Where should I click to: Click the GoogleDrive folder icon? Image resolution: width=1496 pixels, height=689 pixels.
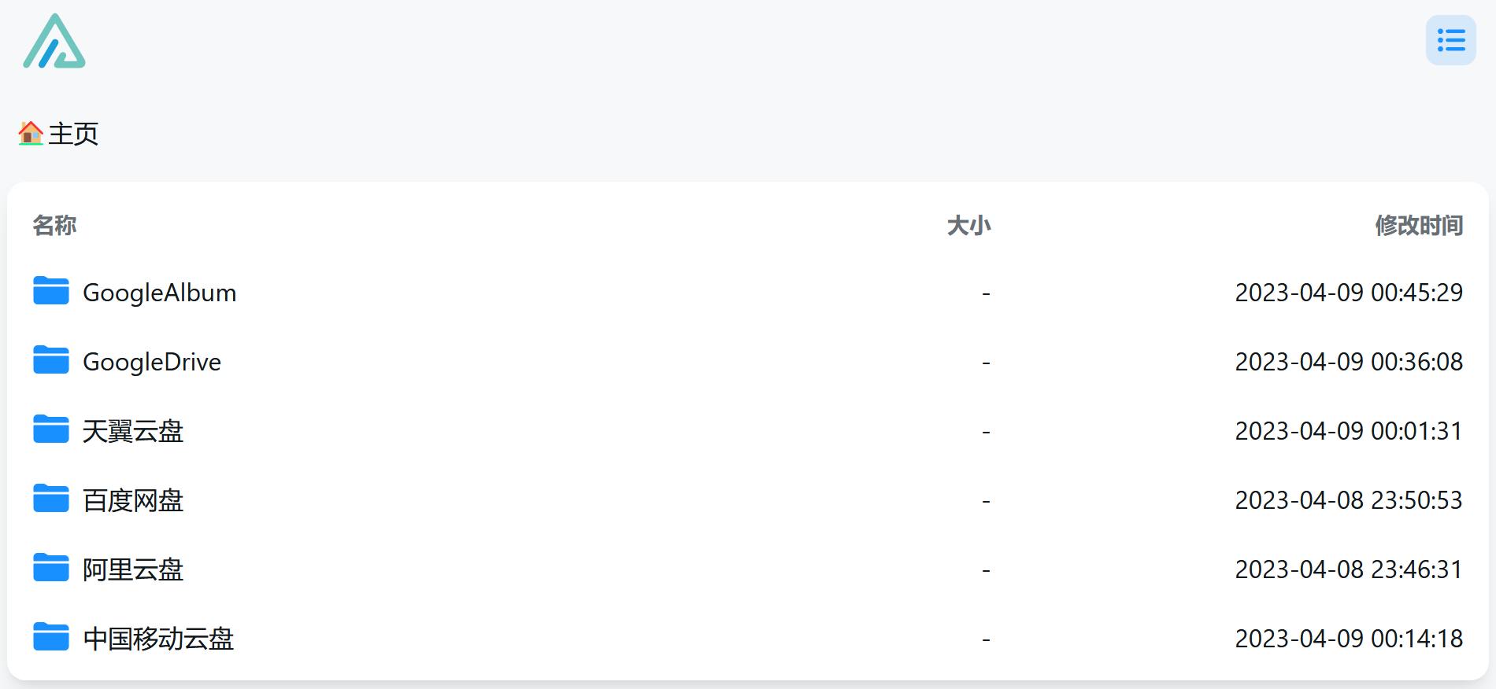51,360
